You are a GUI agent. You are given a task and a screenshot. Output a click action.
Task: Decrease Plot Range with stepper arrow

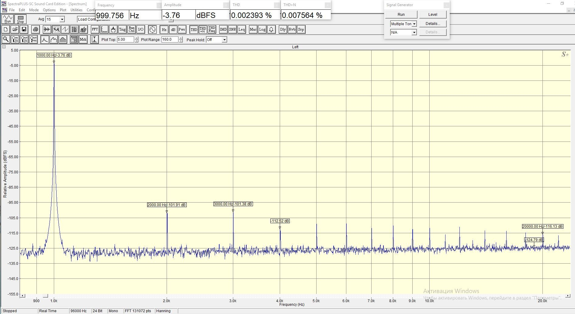181,41
